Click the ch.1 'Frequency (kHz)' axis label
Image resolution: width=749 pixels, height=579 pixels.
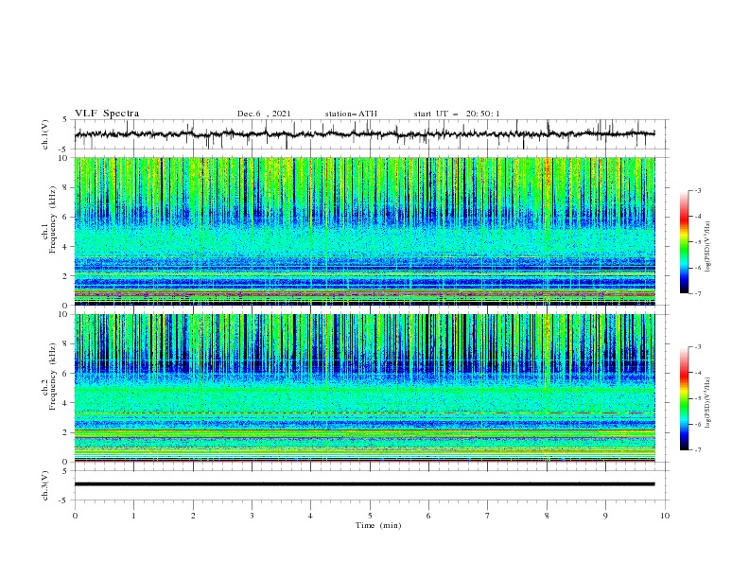pyautogui.click(x=52, y=219)
